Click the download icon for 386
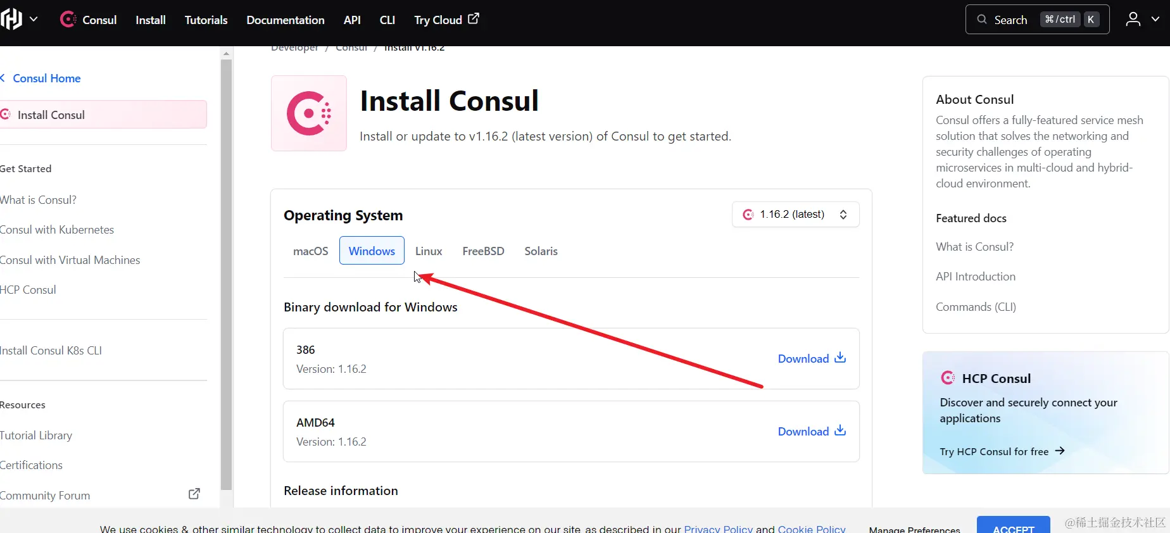Screen dimensions: 1170x533 [x=840, y=358]
